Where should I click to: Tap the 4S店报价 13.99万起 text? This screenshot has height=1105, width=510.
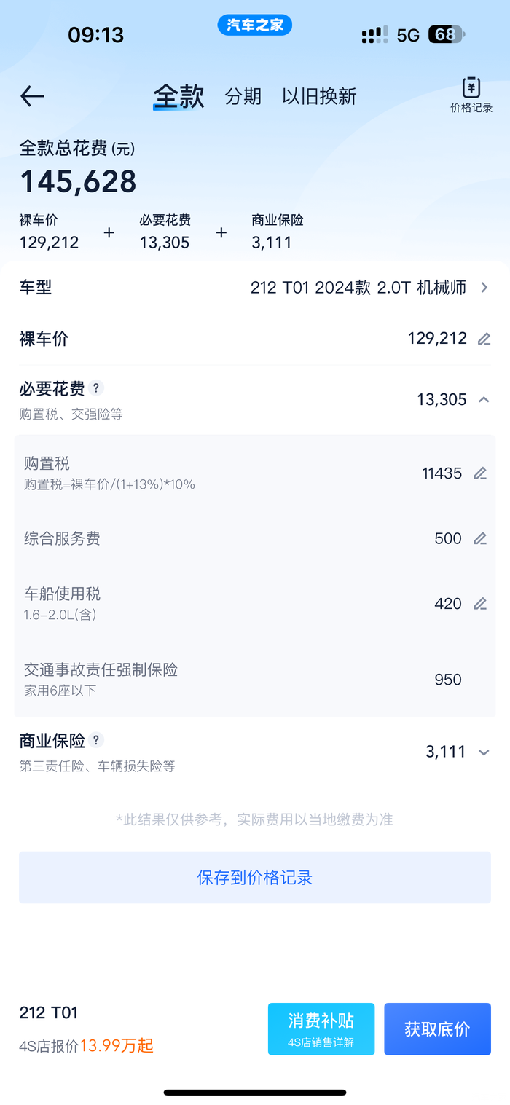(87, 1046)
